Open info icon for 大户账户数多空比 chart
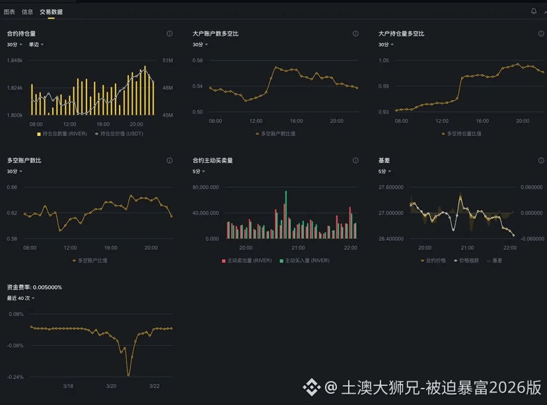The height and width of the screenshot is (405, 547). click(x=355, y=34)
